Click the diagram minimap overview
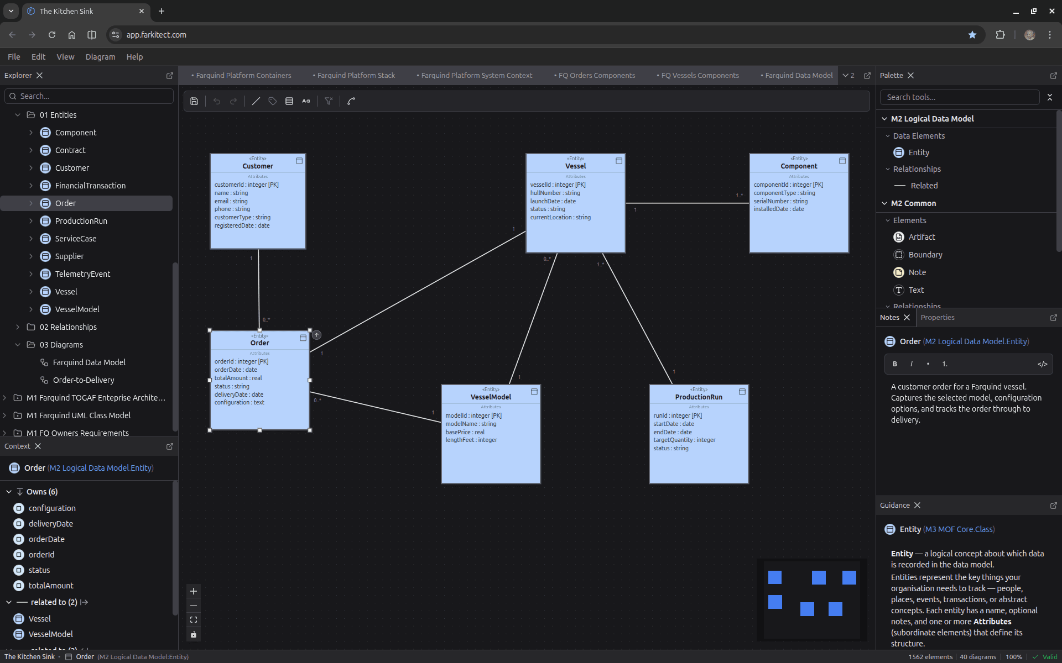The height and width of the screenshot is (663, 1062). point(811,600)
